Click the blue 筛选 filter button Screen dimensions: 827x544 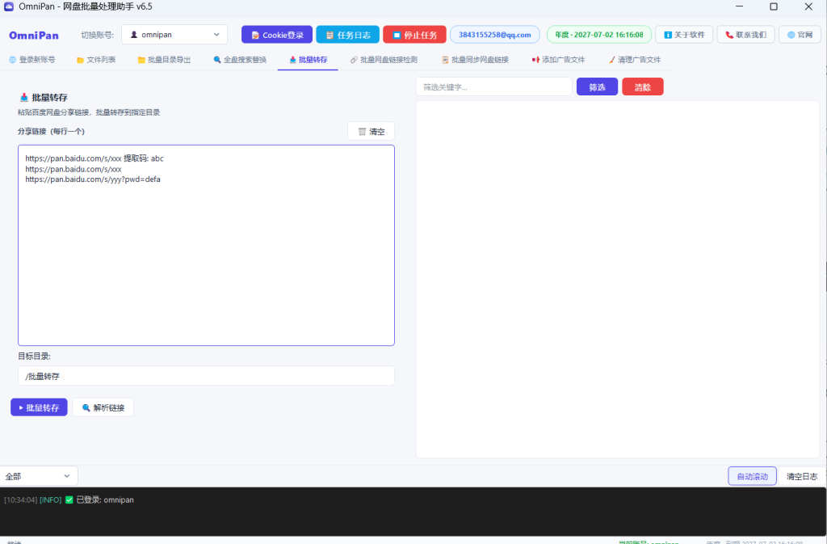(597, 87)
